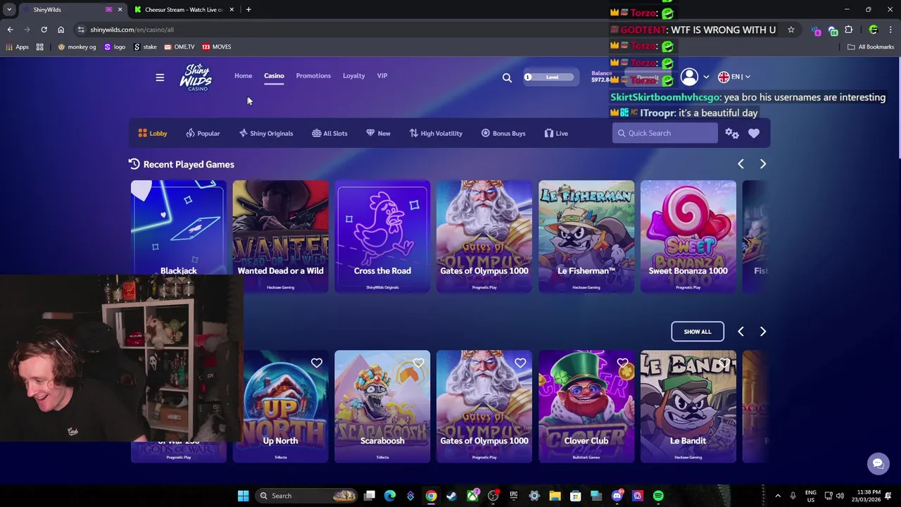Favorite the Up North game heart
The width and height of the screenshot is (901, 507).
point(317,363)
